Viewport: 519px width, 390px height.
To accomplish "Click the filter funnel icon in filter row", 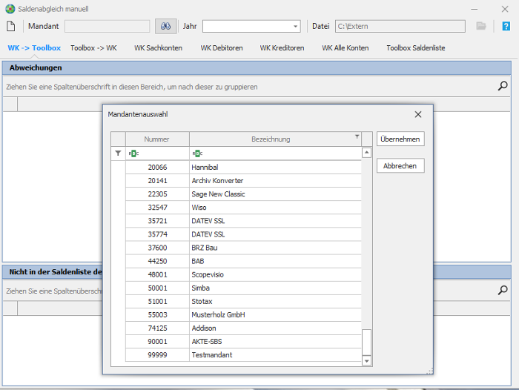I will 118,153.
